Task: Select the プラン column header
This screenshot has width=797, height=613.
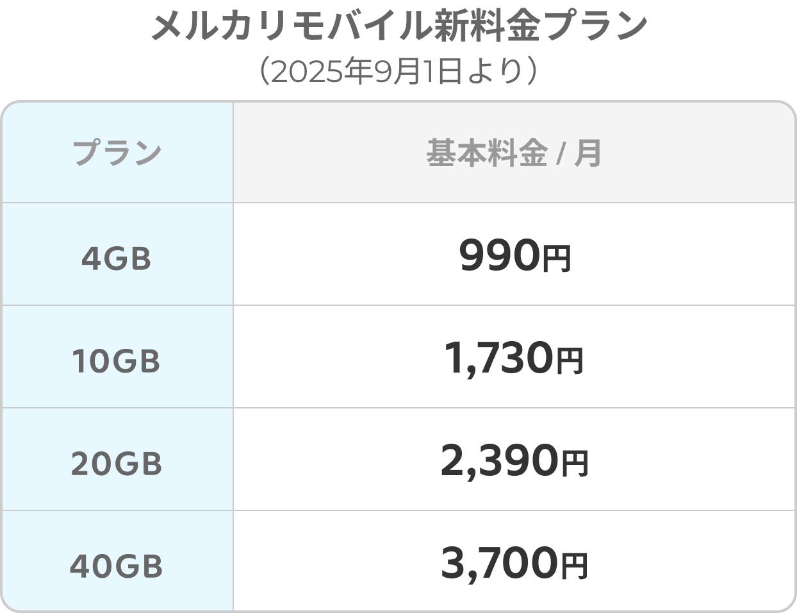Action: (x=117, y=153)
